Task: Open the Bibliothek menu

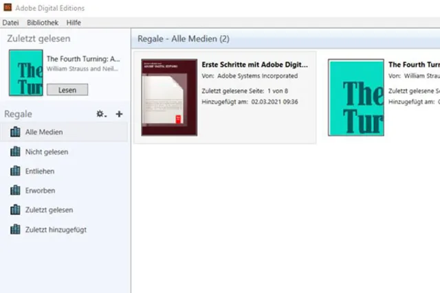Action: coord(43,23)
